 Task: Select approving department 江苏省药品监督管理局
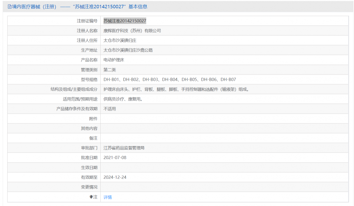(x=124, y=148)
